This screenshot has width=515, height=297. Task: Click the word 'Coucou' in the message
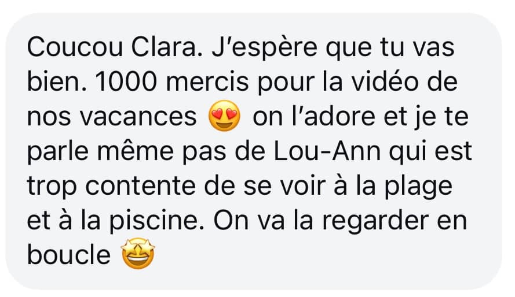coord(75,47)
